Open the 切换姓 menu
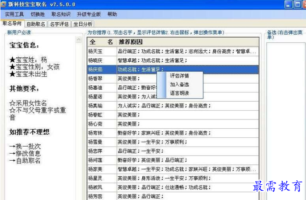 [x=38, y=14]
